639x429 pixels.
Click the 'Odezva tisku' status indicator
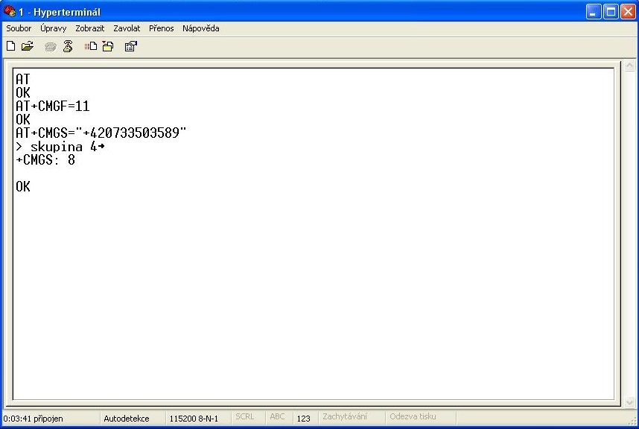(413, 417)
